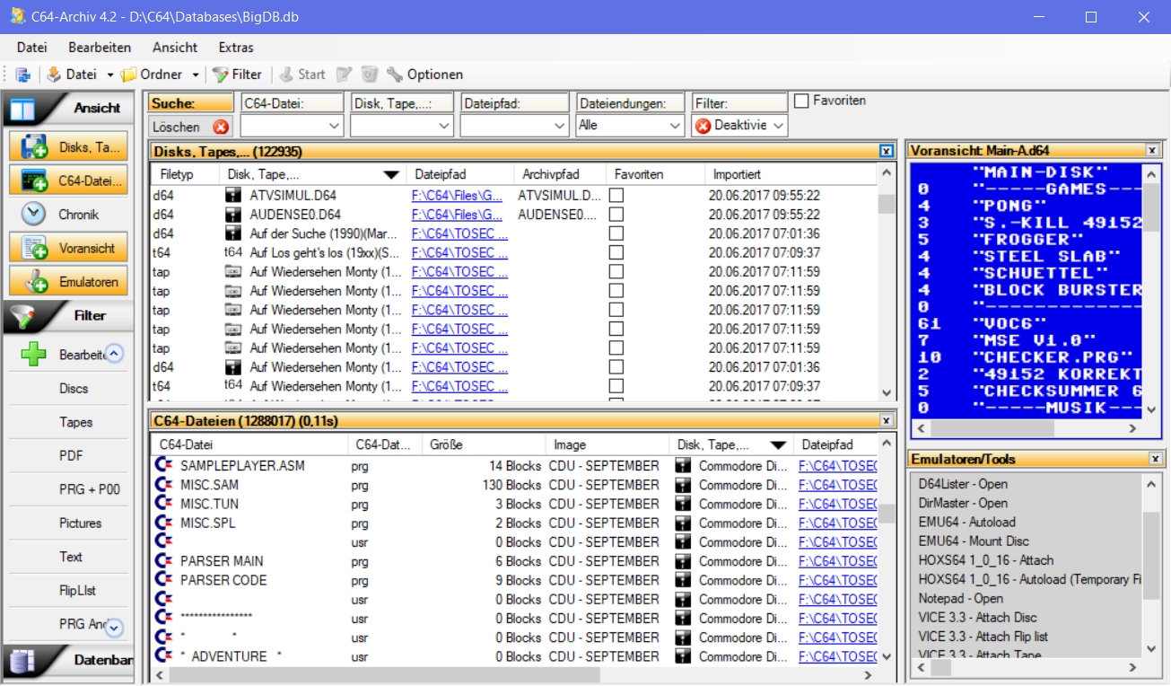Mark ATVSIMUL.D64 as favorite
The width and height of the screenshot is (1171, 686).
(616, 195)
